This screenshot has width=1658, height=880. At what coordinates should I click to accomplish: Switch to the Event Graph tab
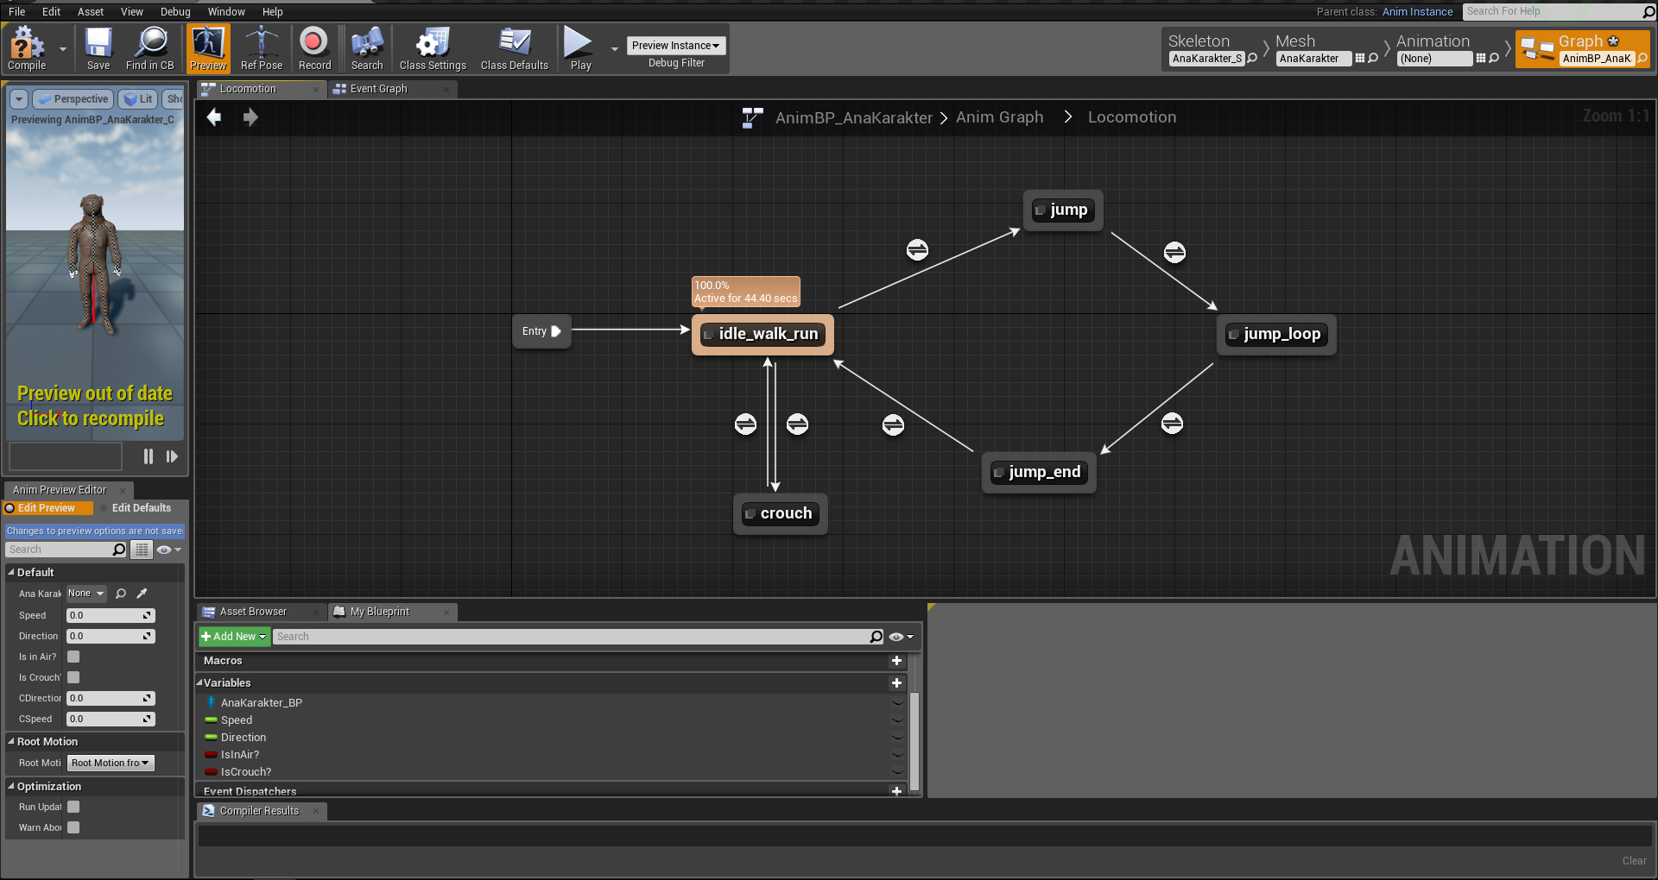point(378,89)
